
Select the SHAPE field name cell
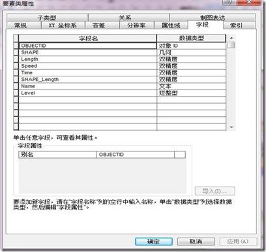pyautogui.click(x=88, y=52)
